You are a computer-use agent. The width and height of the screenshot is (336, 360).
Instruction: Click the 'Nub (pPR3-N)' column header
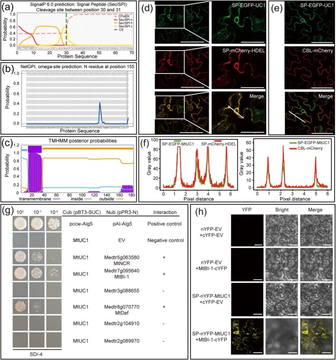tap(122, 212)
